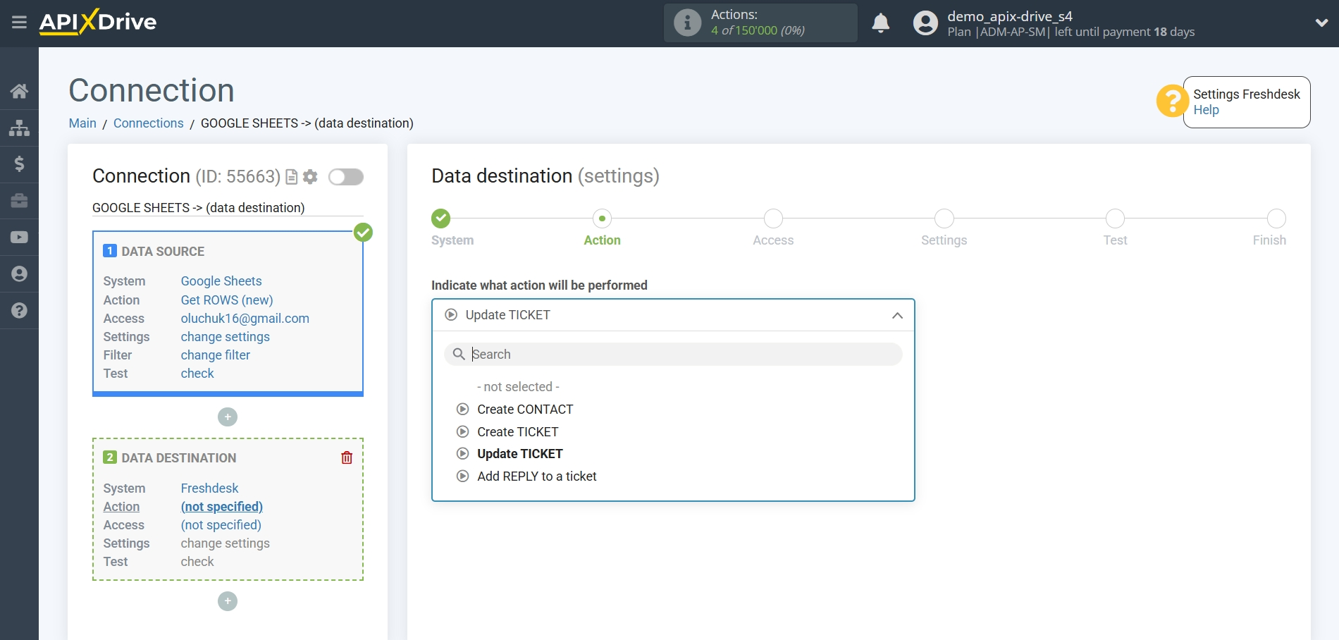Click the Action (not specified) link
This screenshot has height=640, width=1339.
pos(222,507)
